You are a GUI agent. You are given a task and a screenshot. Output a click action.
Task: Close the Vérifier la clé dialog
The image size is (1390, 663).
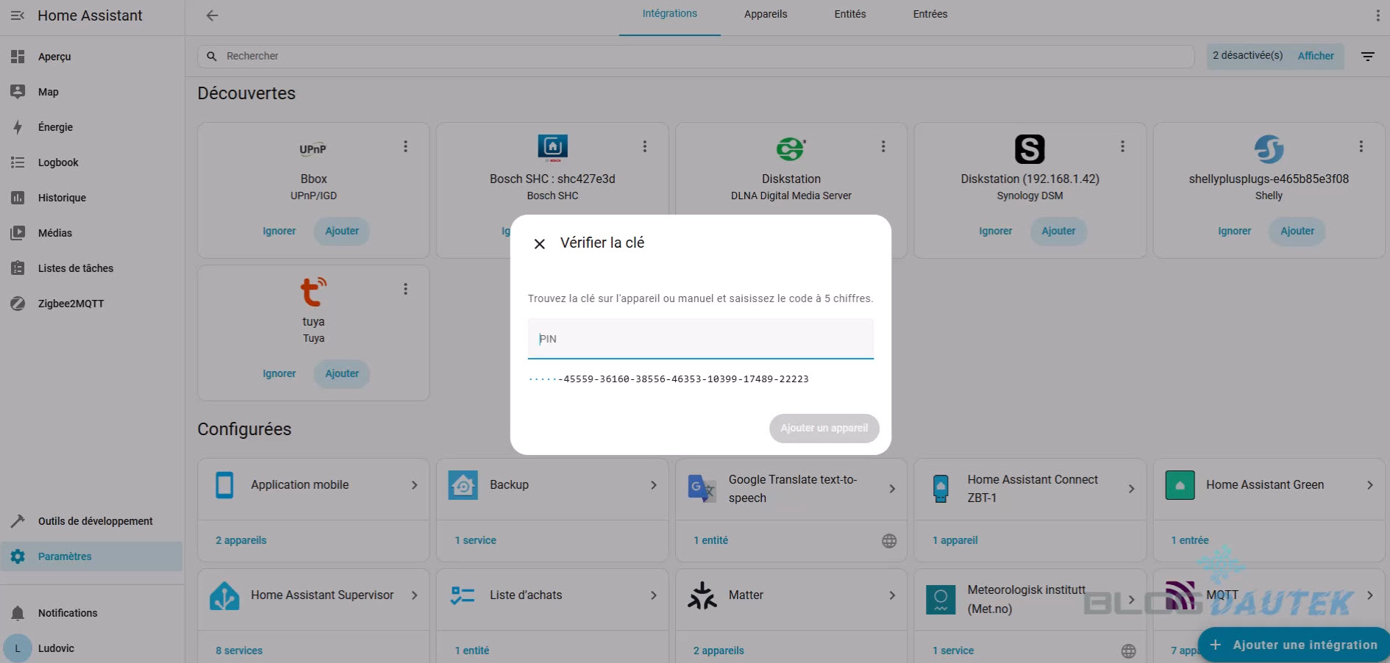(539, 244)
